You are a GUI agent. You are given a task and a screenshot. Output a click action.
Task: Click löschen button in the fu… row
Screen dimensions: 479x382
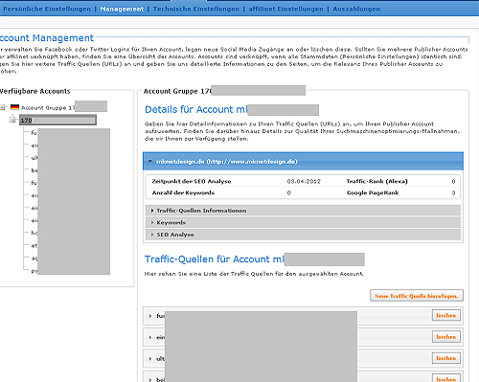click(x=446, y=315)
